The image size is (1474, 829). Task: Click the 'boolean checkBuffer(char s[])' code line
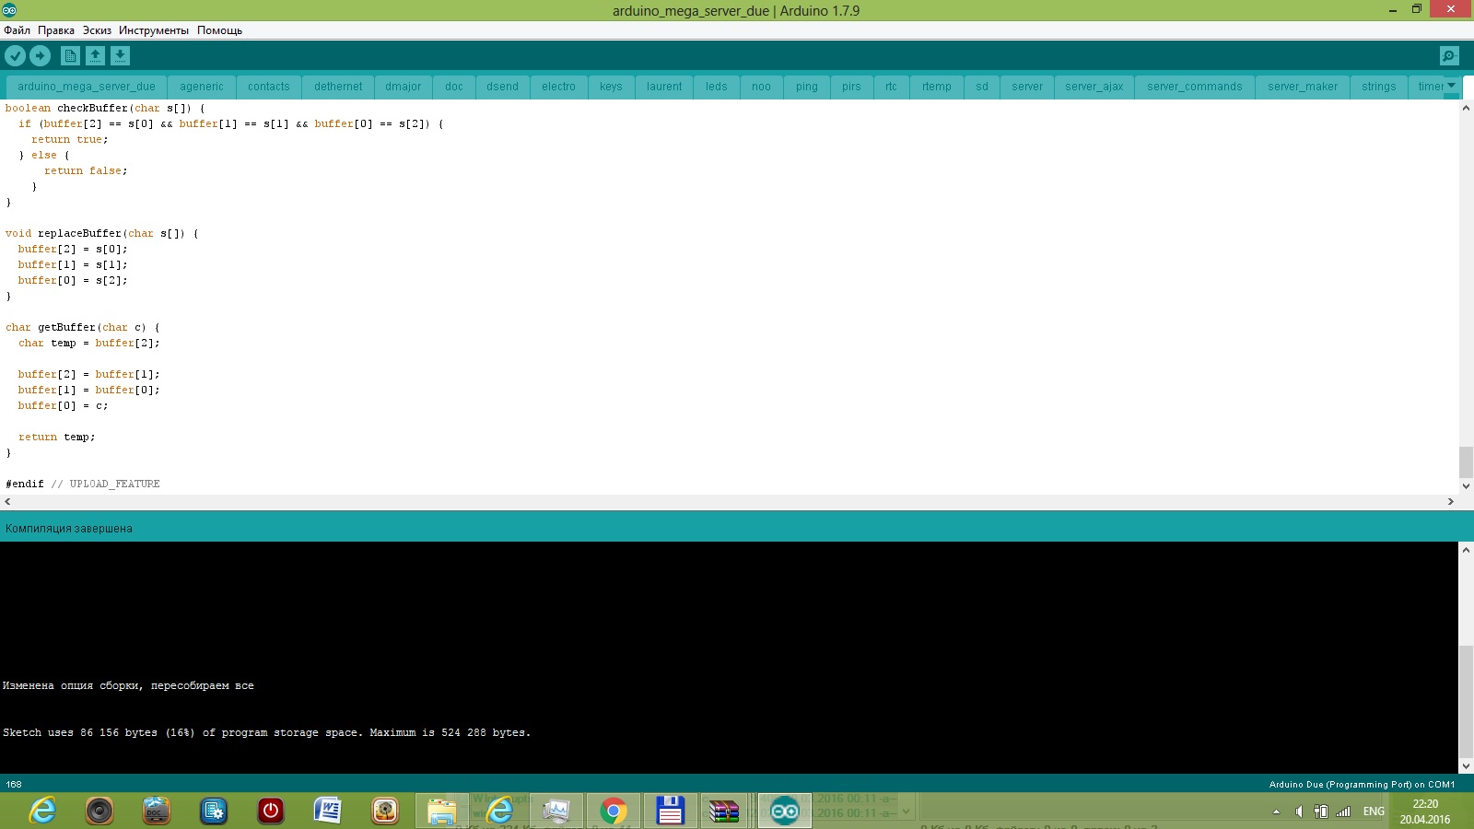[x=105, y=108]
